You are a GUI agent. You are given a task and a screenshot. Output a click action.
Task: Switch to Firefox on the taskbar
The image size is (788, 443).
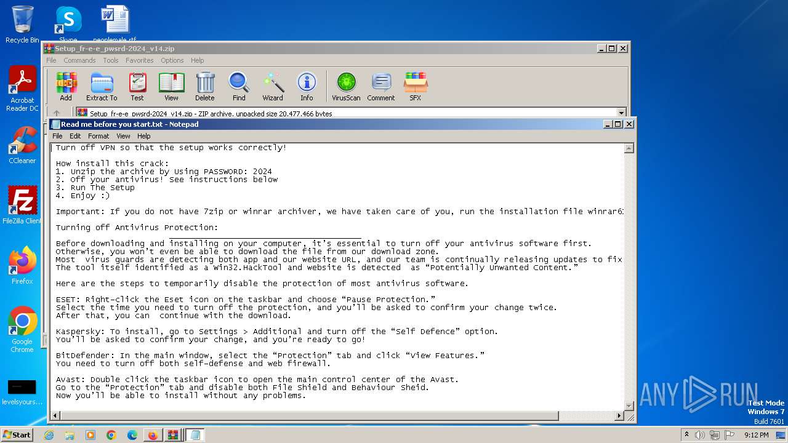(x=153, y=435)
